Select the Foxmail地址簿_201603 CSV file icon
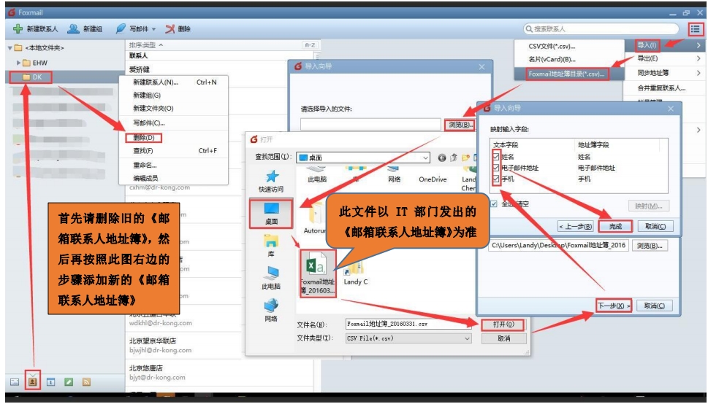 point(318,272)
